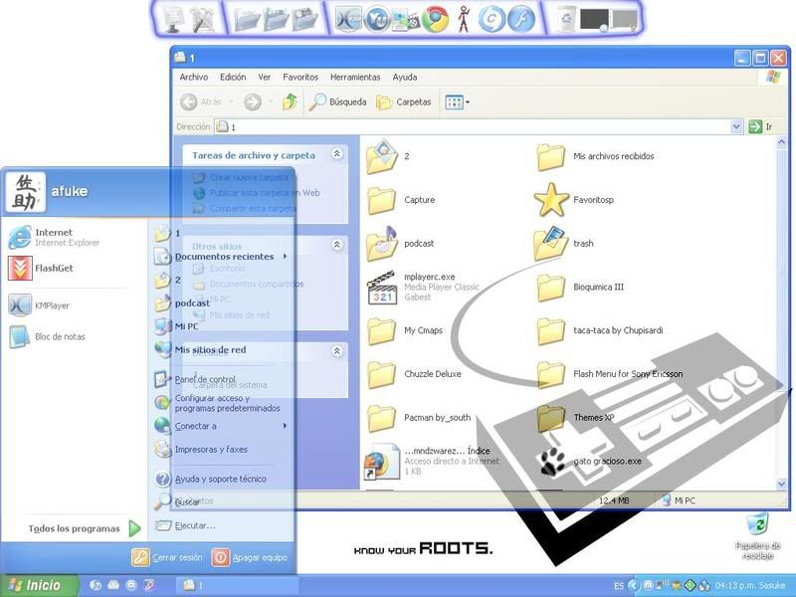Open the Herramientas menu
The width and height of the screenshot is (796, 597).
355,78
